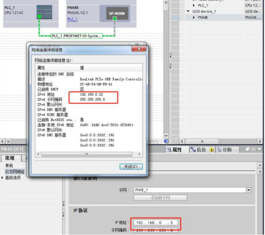Open the 子网 PN/IE_1 dropdown
The image size is (265, 235).
pyautogui.click(x=249, y=190)
